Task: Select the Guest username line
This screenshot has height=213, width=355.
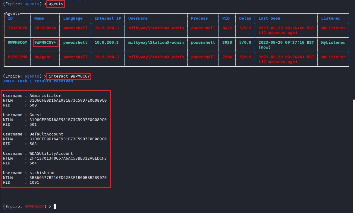Action: 22,115
